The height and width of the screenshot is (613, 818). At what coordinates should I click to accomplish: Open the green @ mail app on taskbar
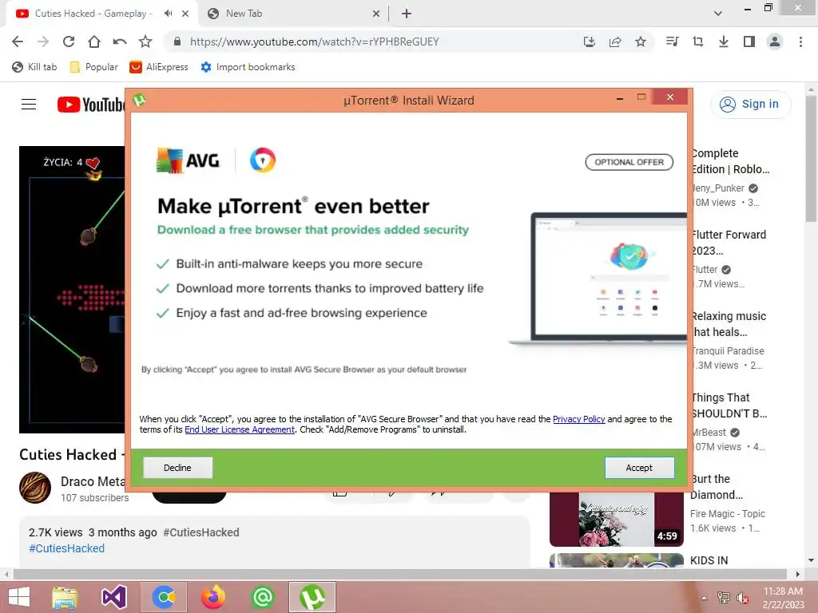(262, 597)
